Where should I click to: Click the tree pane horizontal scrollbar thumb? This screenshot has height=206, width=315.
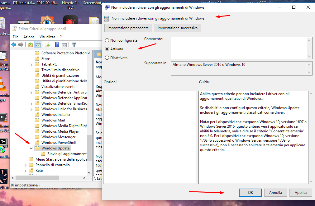point(37,178)
